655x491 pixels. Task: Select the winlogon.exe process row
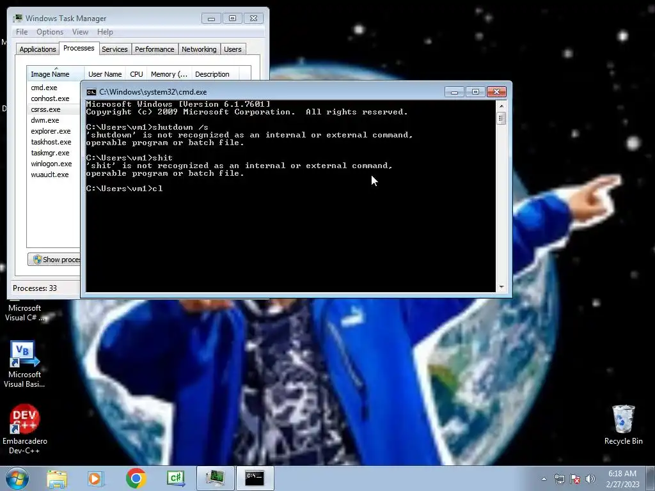[x=54, y=164]
